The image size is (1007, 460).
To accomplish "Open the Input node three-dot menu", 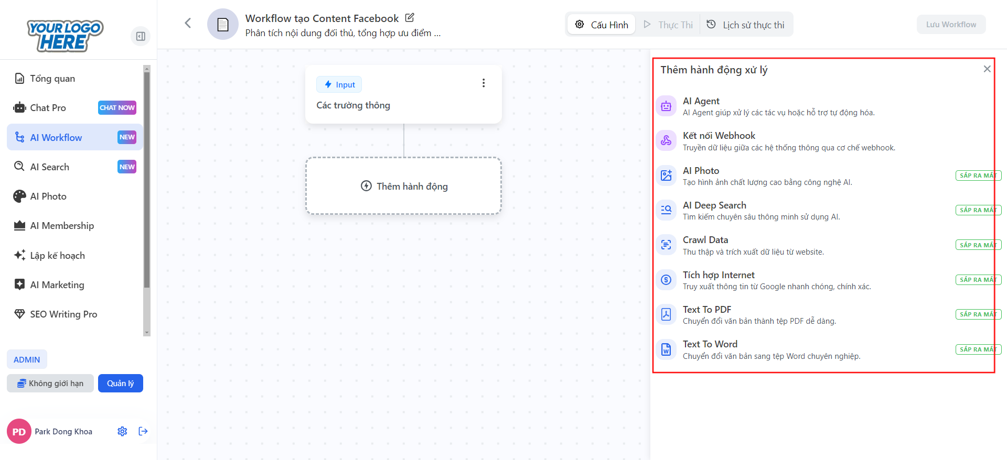I will coord(483,83).
